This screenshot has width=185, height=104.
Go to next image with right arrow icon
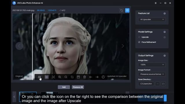97,77
